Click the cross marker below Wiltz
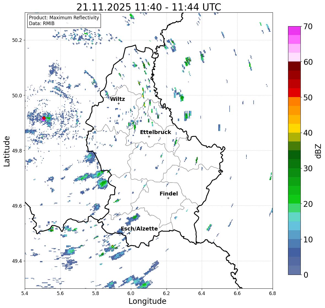 pos(119,103)
